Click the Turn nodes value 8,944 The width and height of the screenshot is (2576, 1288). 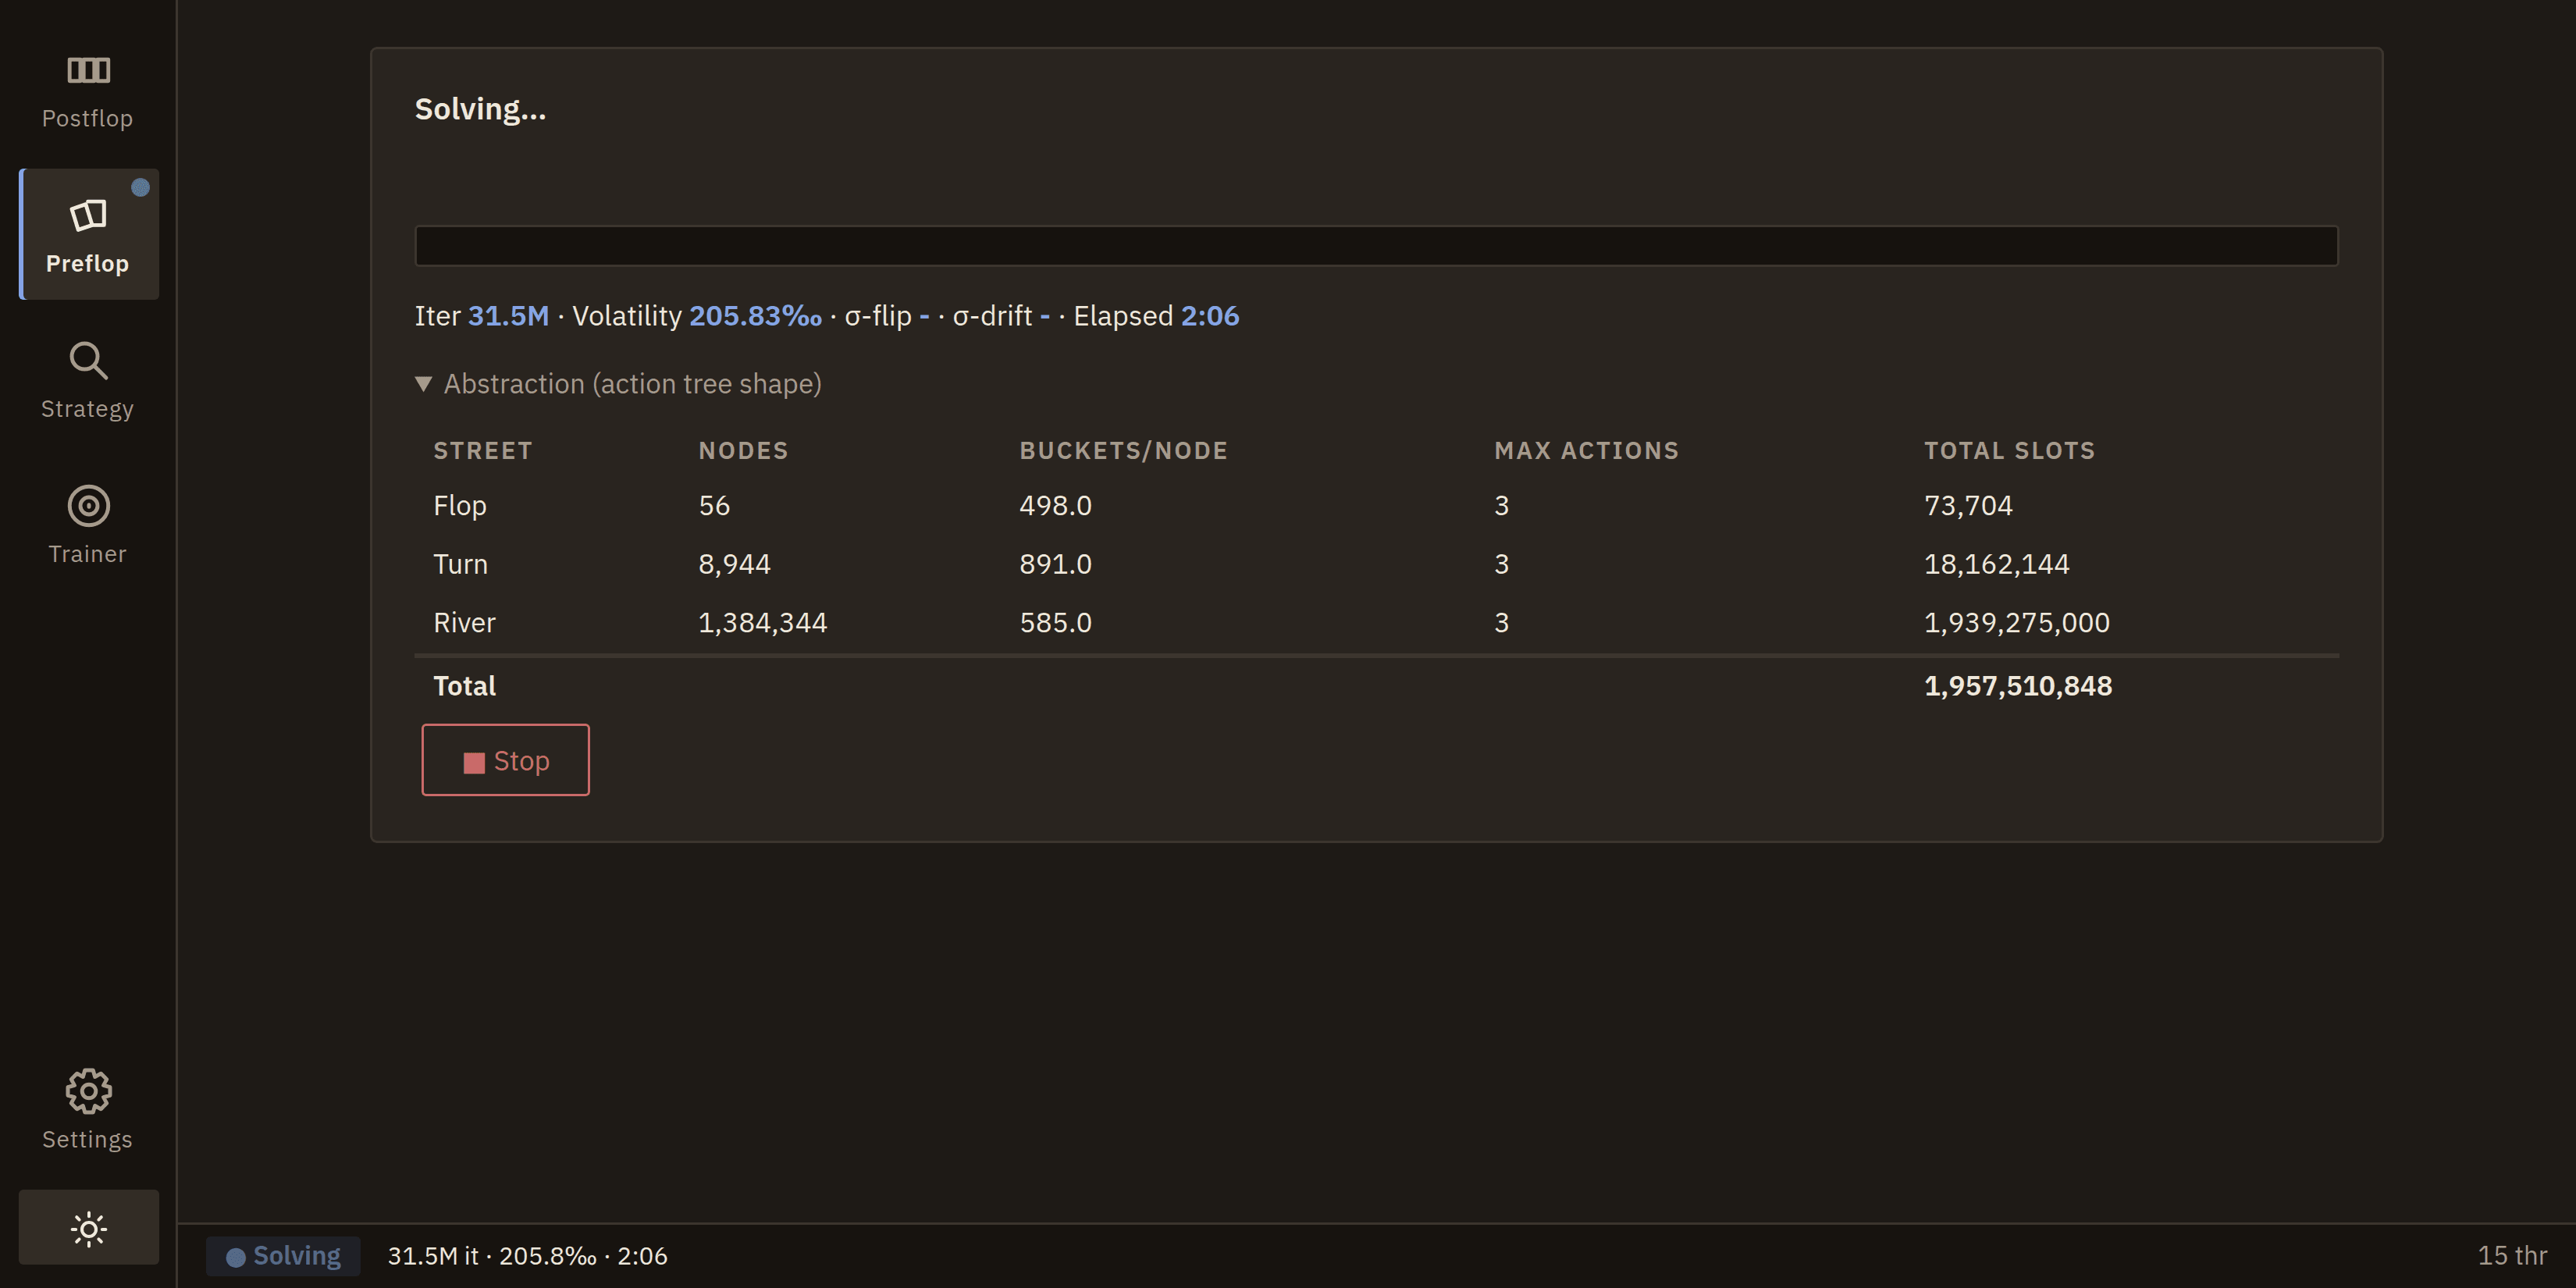(x=734, y=564)
